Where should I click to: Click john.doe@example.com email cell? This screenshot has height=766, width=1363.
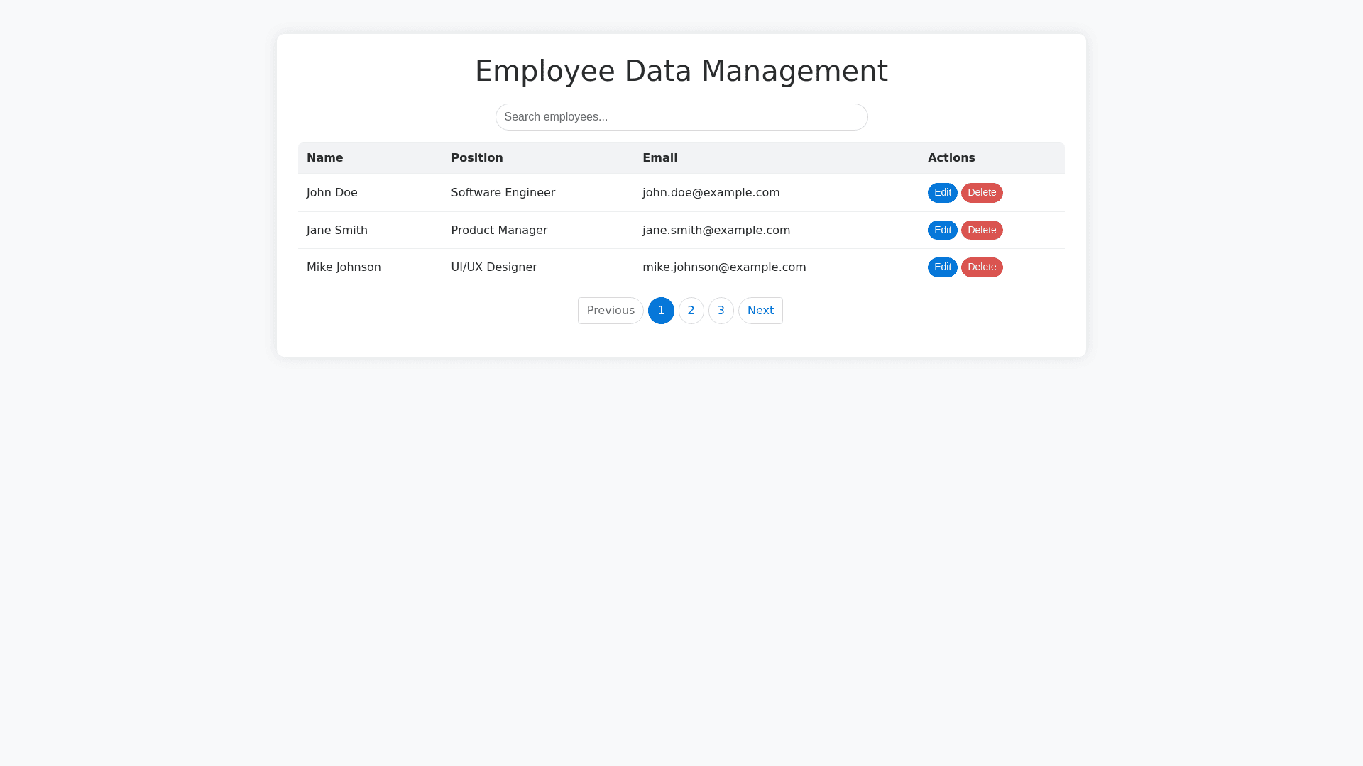pyautogui.click(x=711, y=193)
